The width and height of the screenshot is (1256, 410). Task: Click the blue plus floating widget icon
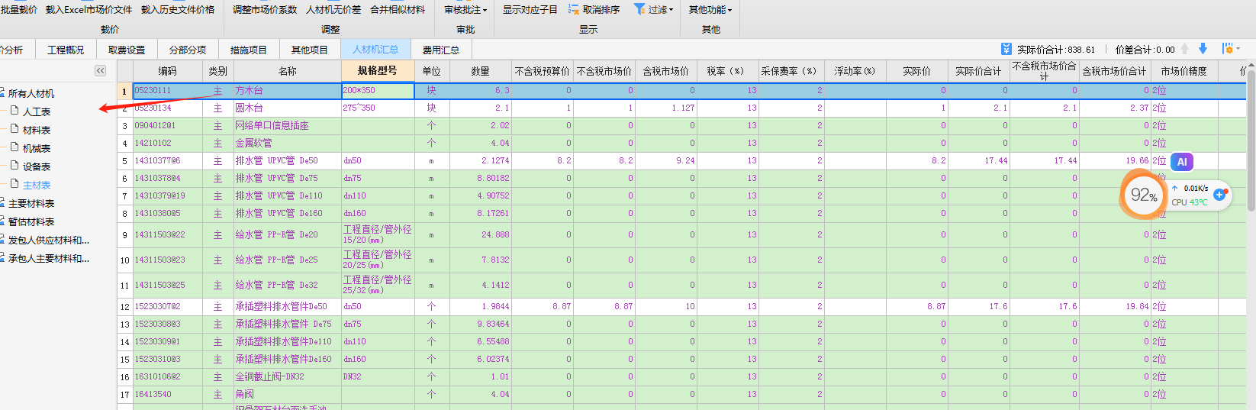tap(1219, 195)
